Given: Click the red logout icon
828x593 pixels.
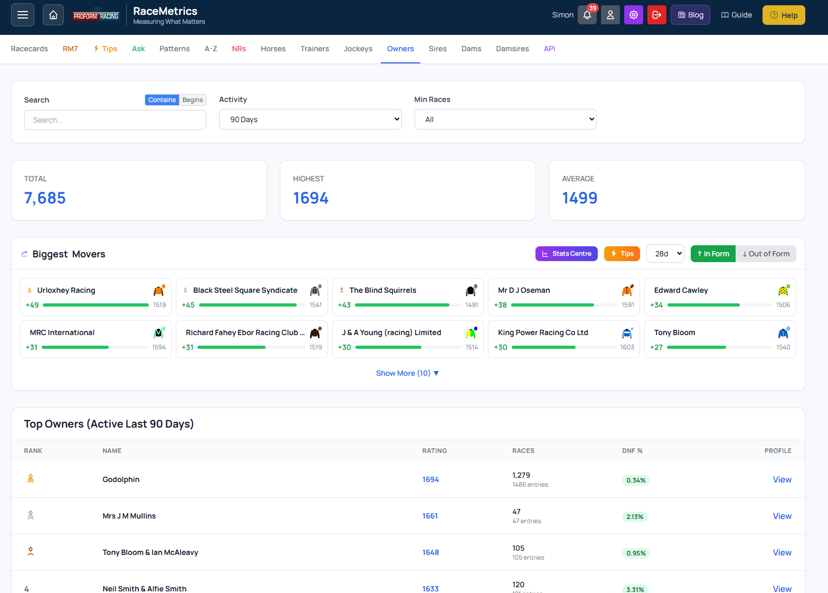Looking at the screenshot, I should click(657, 15).
